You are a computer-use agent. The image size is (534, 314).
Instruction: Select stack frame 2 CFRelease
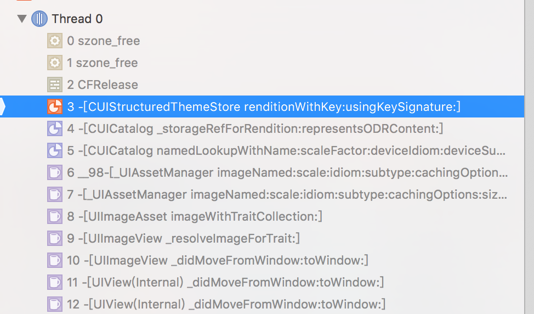click(262, 85)
